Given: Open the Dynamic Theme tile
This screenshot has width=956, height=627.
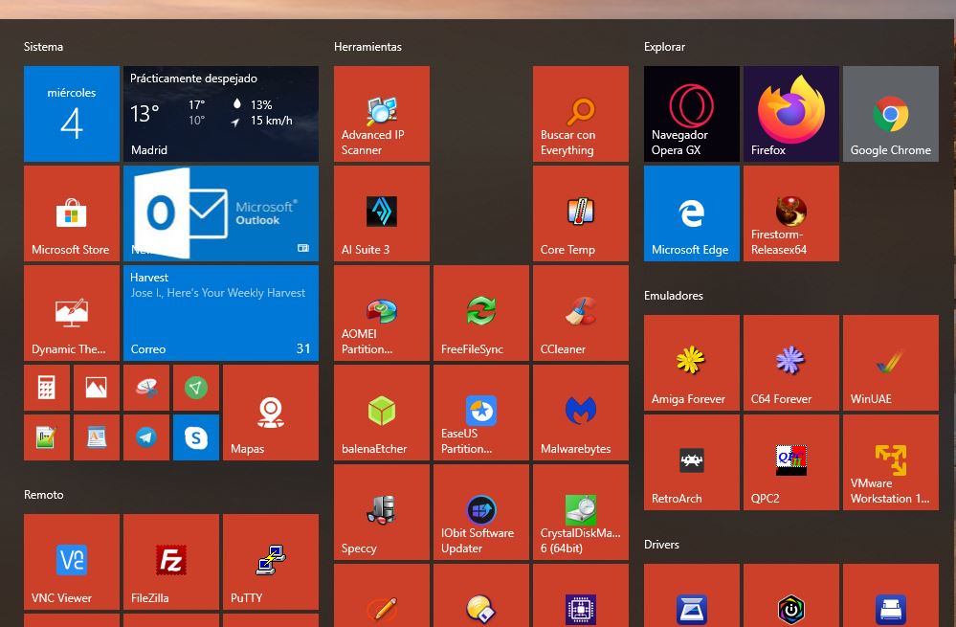Looking at the screenshot, I should point(72,313).
